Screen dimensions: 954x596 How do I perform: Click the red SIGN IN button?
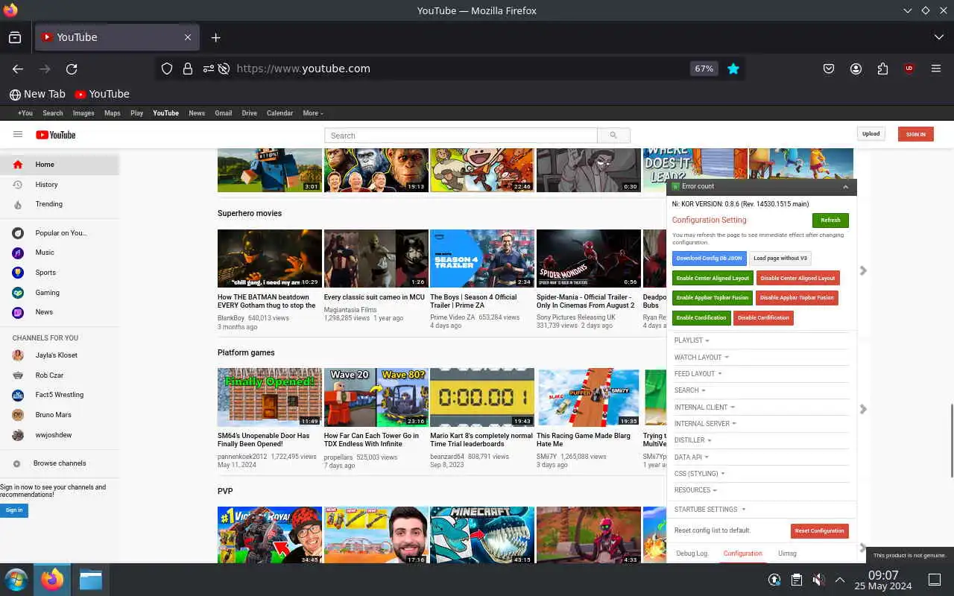point(915,134)
